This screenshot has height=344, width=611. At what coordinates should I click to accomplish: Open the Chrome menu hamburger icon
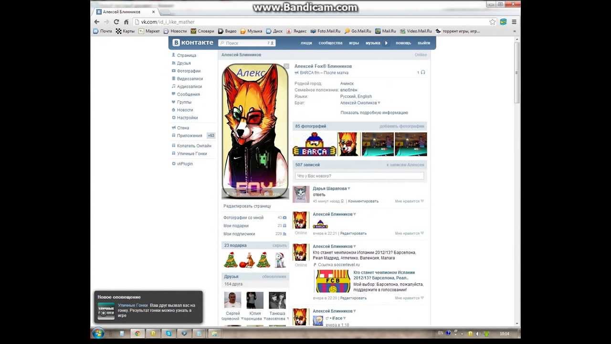(514, 22)
